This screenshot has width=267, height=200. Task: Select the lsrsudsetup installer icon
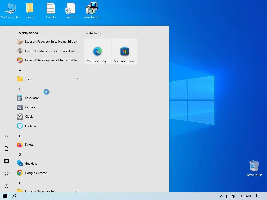92,10
